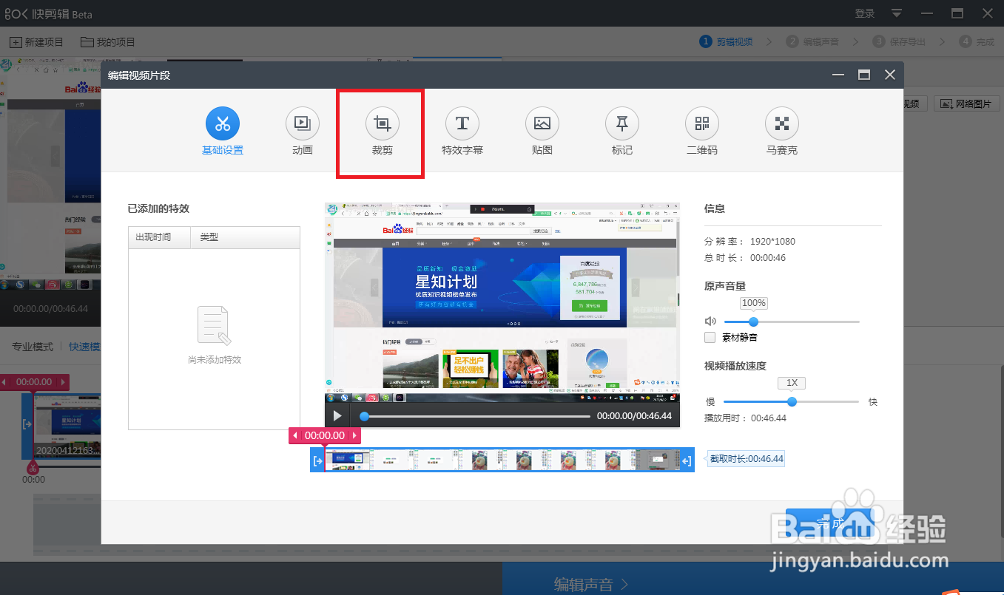The width and height of the screenshot is (1004, 595).
Task: Click 登录 in the title bar
Action: [865, 13]
